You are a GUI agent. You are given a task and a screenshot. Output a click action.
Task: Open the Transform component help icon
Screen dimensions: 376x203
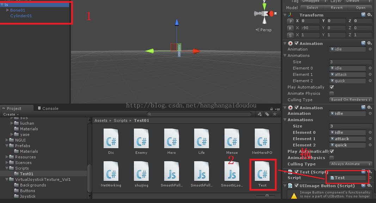pos(363,15)
